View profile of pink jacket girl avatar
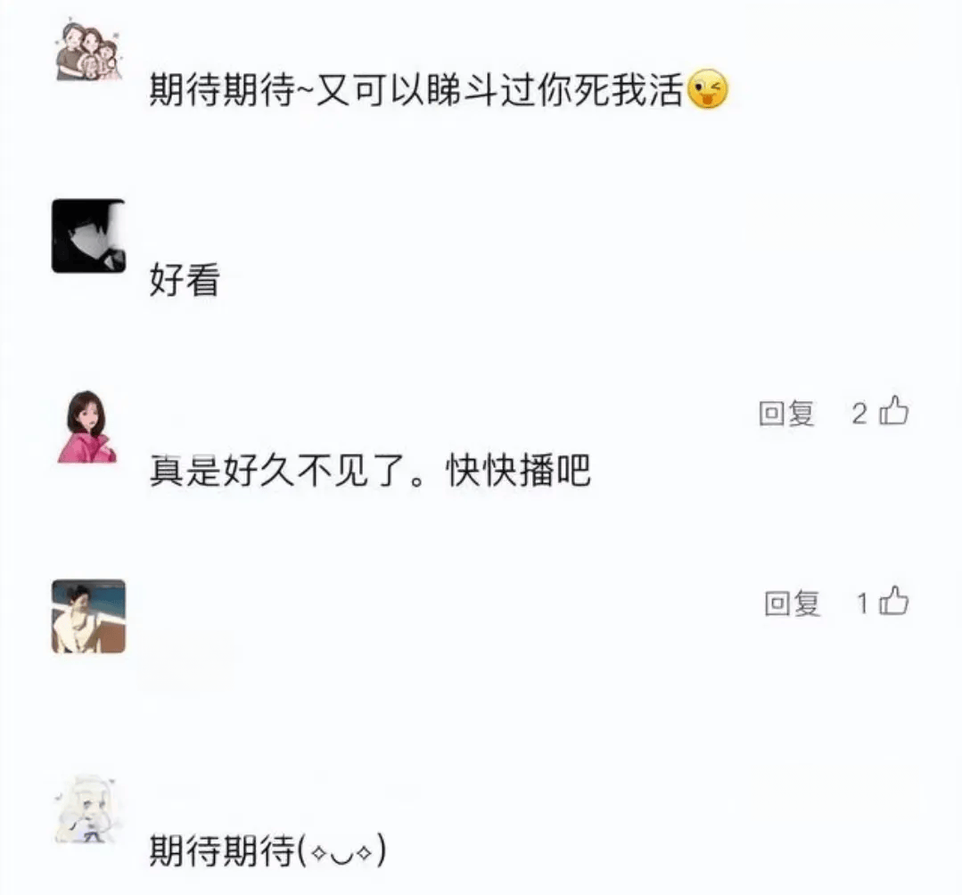The image size is (962, 895). point(87,426)
